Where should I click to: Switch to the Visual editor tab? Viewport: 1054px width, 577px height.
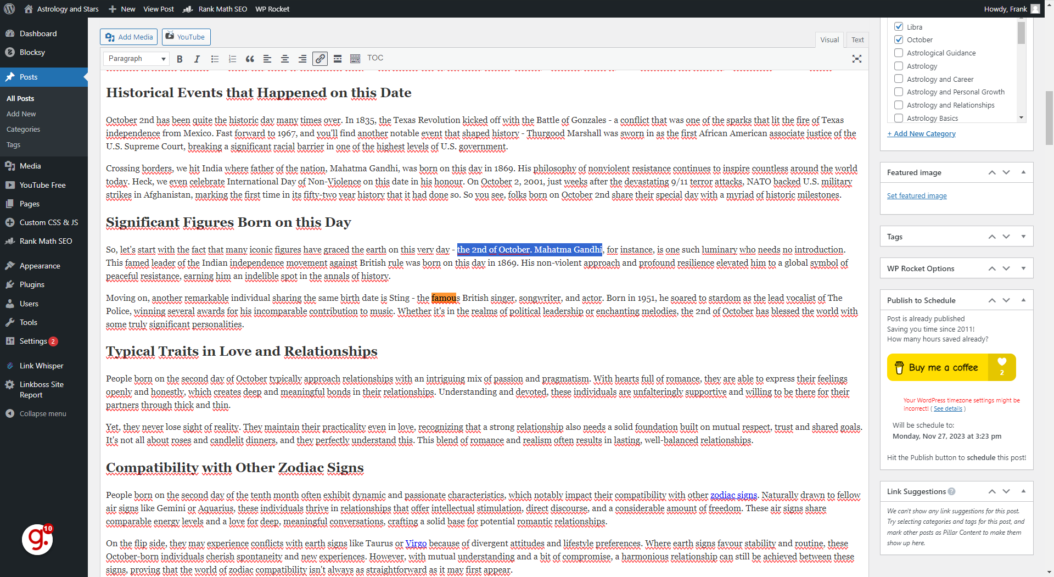pos(829,40)
